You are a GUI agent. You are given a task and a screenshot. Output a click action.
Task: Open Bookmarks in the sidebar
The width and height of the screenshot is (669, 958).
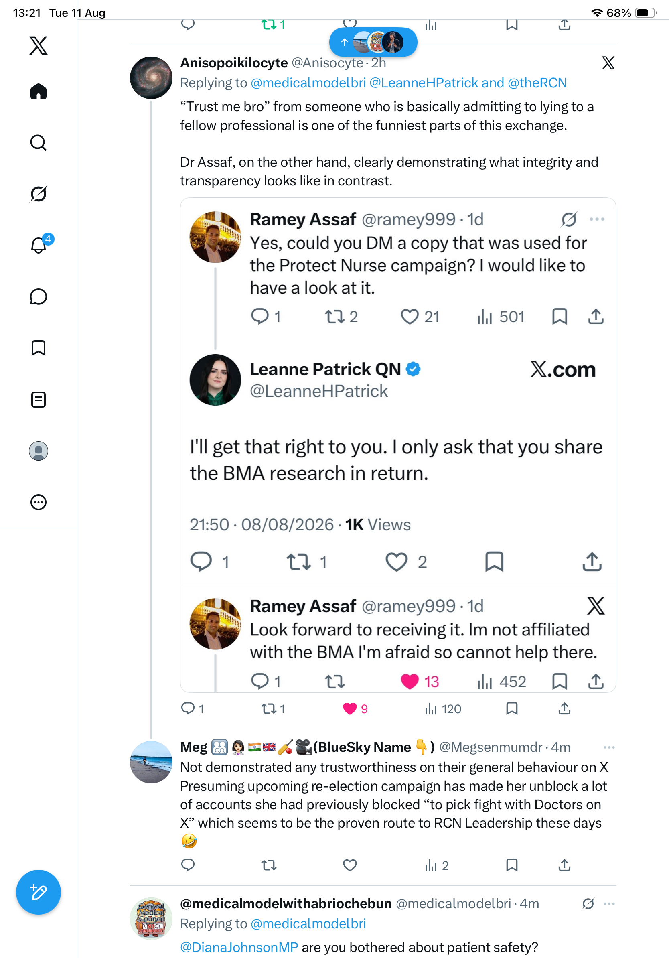[x=39, y=348]
